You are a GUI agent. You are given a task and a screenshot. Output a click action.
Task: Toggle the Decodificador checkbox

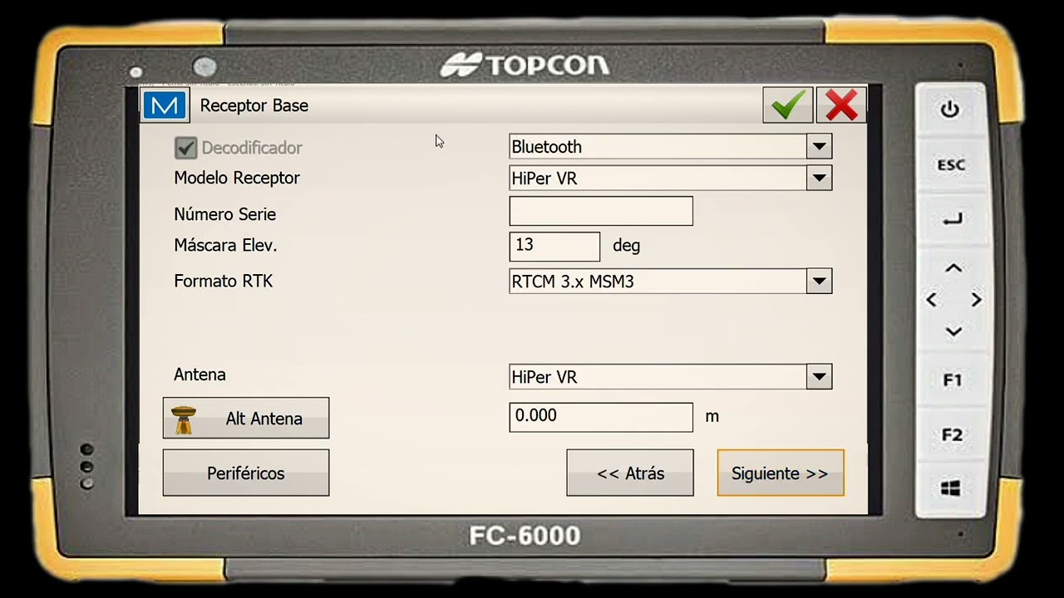185,148
